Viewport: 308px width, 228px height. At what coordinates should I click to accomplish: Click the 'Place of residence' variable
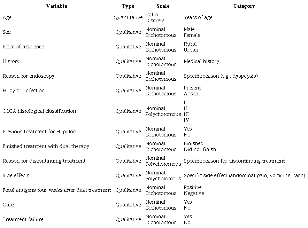[x=23, y=47]
